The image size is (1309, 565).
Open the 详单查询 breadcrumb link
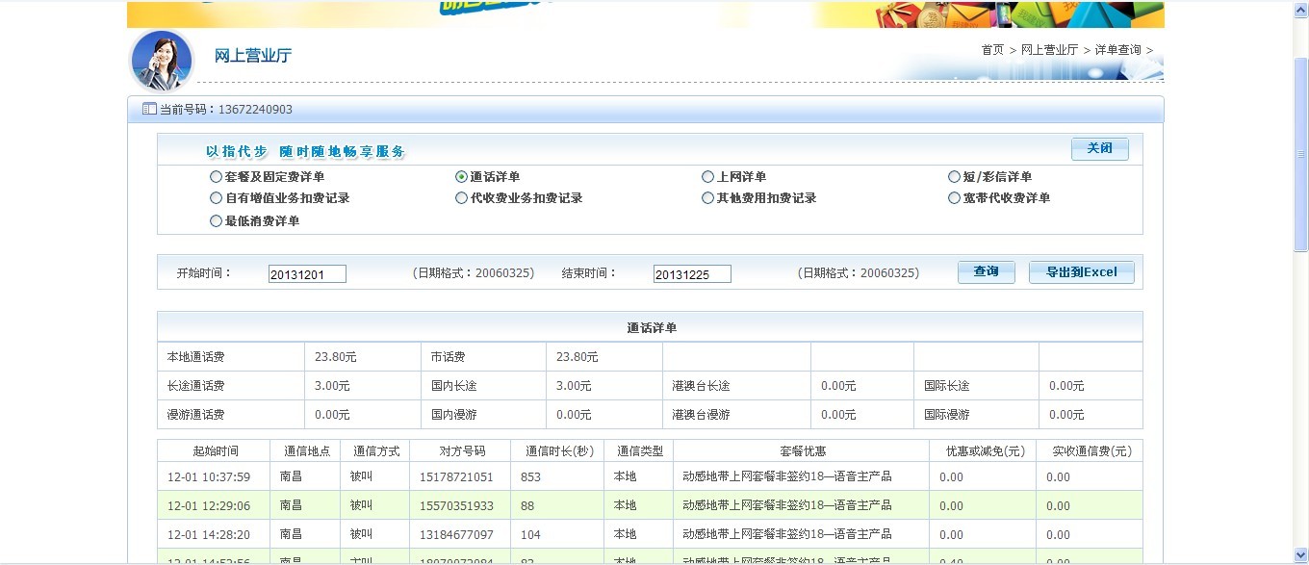1117,50
